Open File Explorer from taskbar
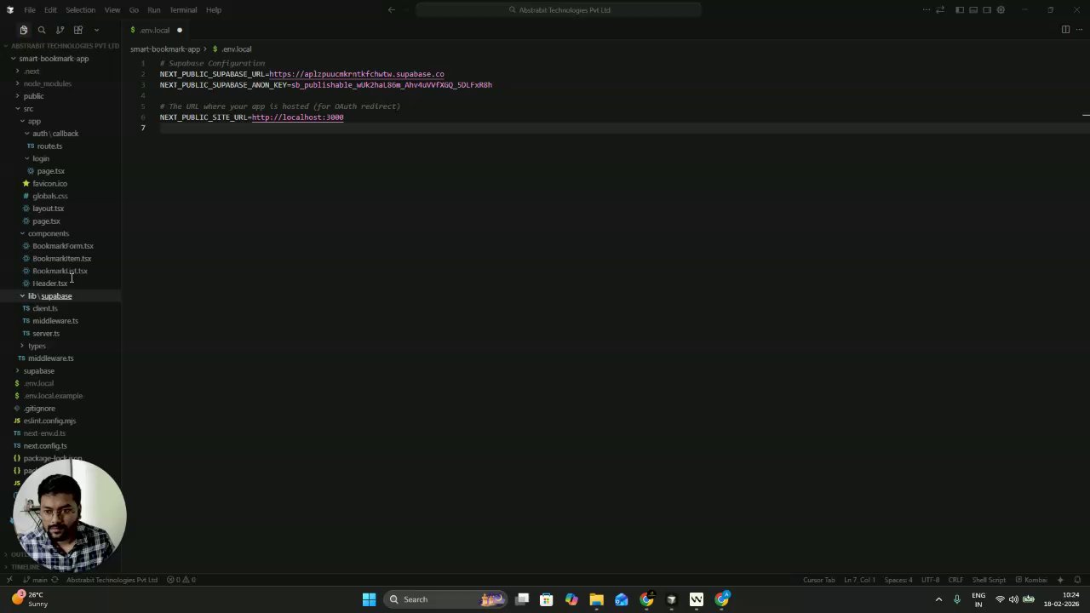Screen dimensions: 1090x613 [x=596, y=599]
